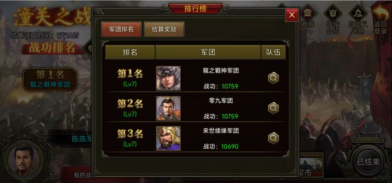Click the 返回登录 return arrow icon

pos(381,19)
